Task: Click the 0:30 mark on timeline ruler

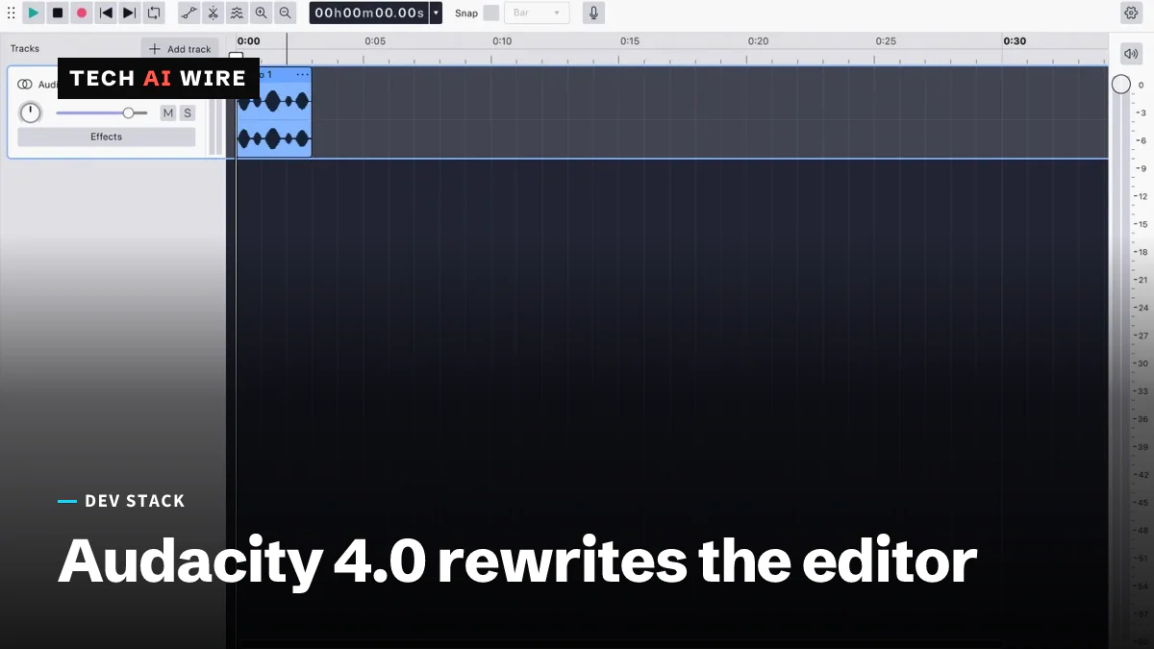Action: coord(1015,41)
